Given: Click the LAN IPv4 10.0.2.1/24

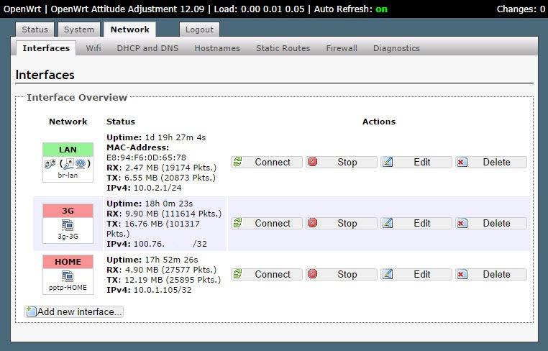Looking at the screenshot, I should (x=157, y=188).
